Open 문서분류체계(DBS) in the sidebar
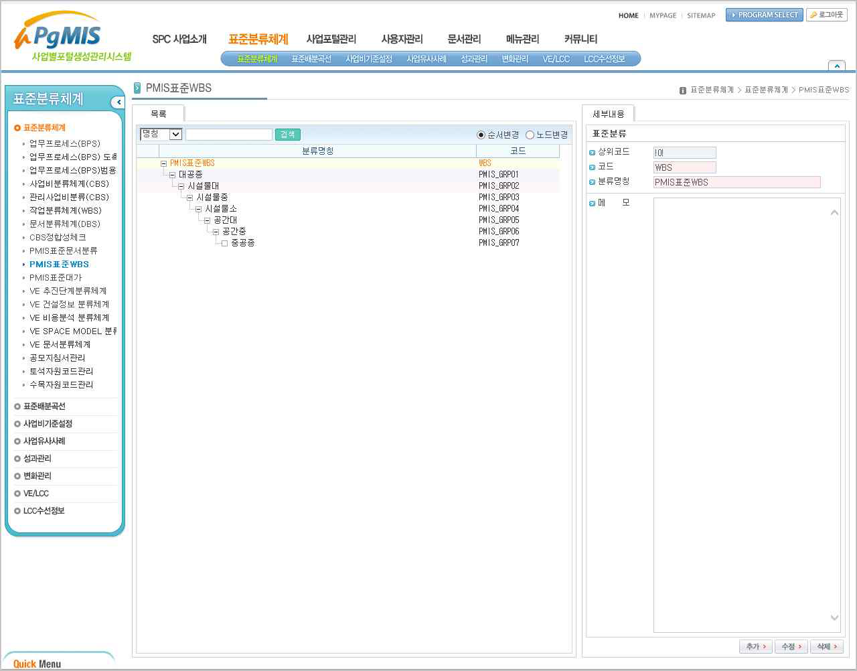 tap(65, 224)
